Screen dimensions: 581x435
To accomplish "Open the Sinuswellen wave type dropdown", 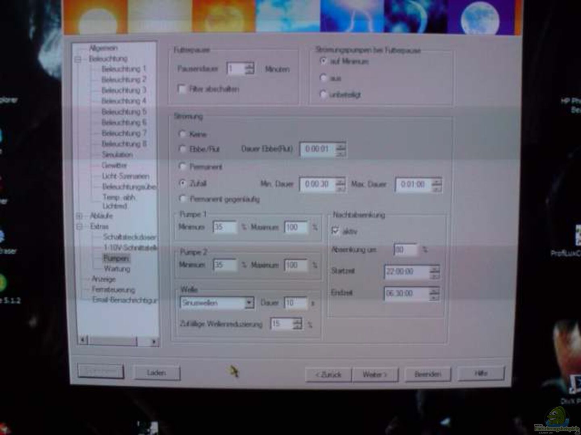I will (x=249, y=303).
